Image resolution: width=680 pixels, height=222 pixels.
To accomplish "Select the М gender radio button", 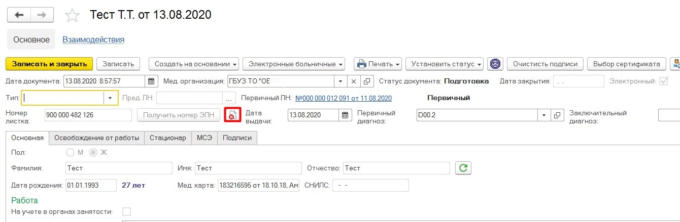I will (71, 152).
